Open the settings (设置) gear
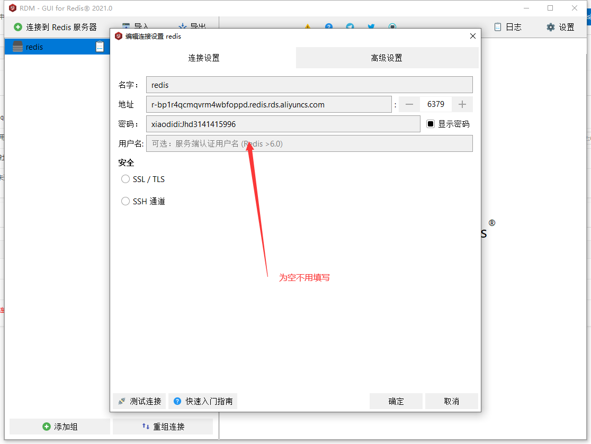This screenshot has width=591, height=444. tap(560, 27)
